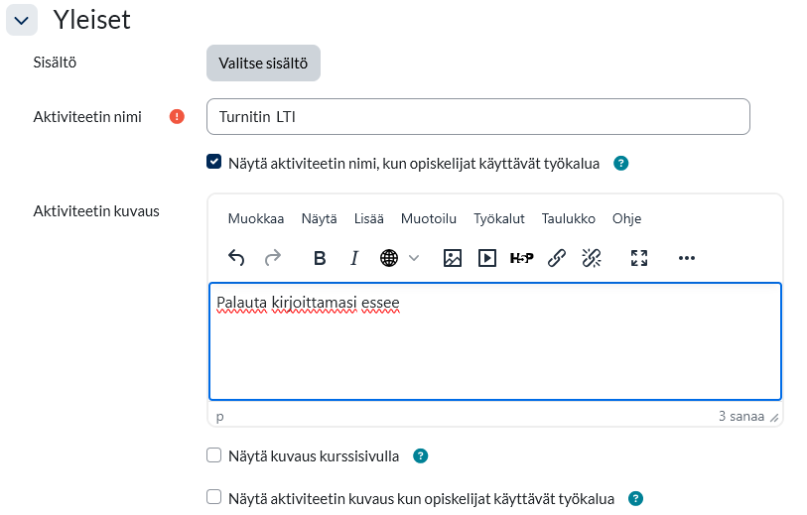Click the H5P content icon
The width and height of the screenshot is (807, 515).
(x=521, y=258)
